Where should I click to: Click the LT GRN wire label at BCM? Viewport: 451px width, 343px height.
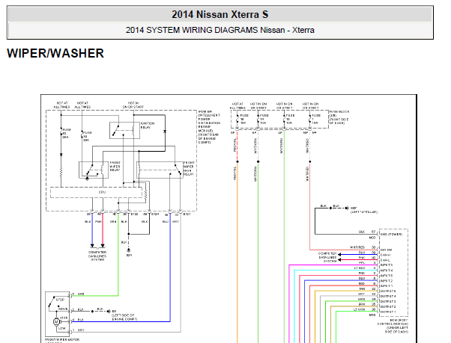[360, 309]
